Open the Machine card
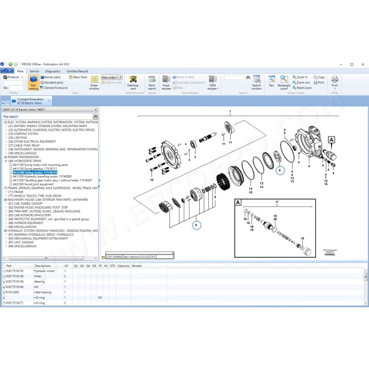Viewport: 369px width, 369px height. 133,83
